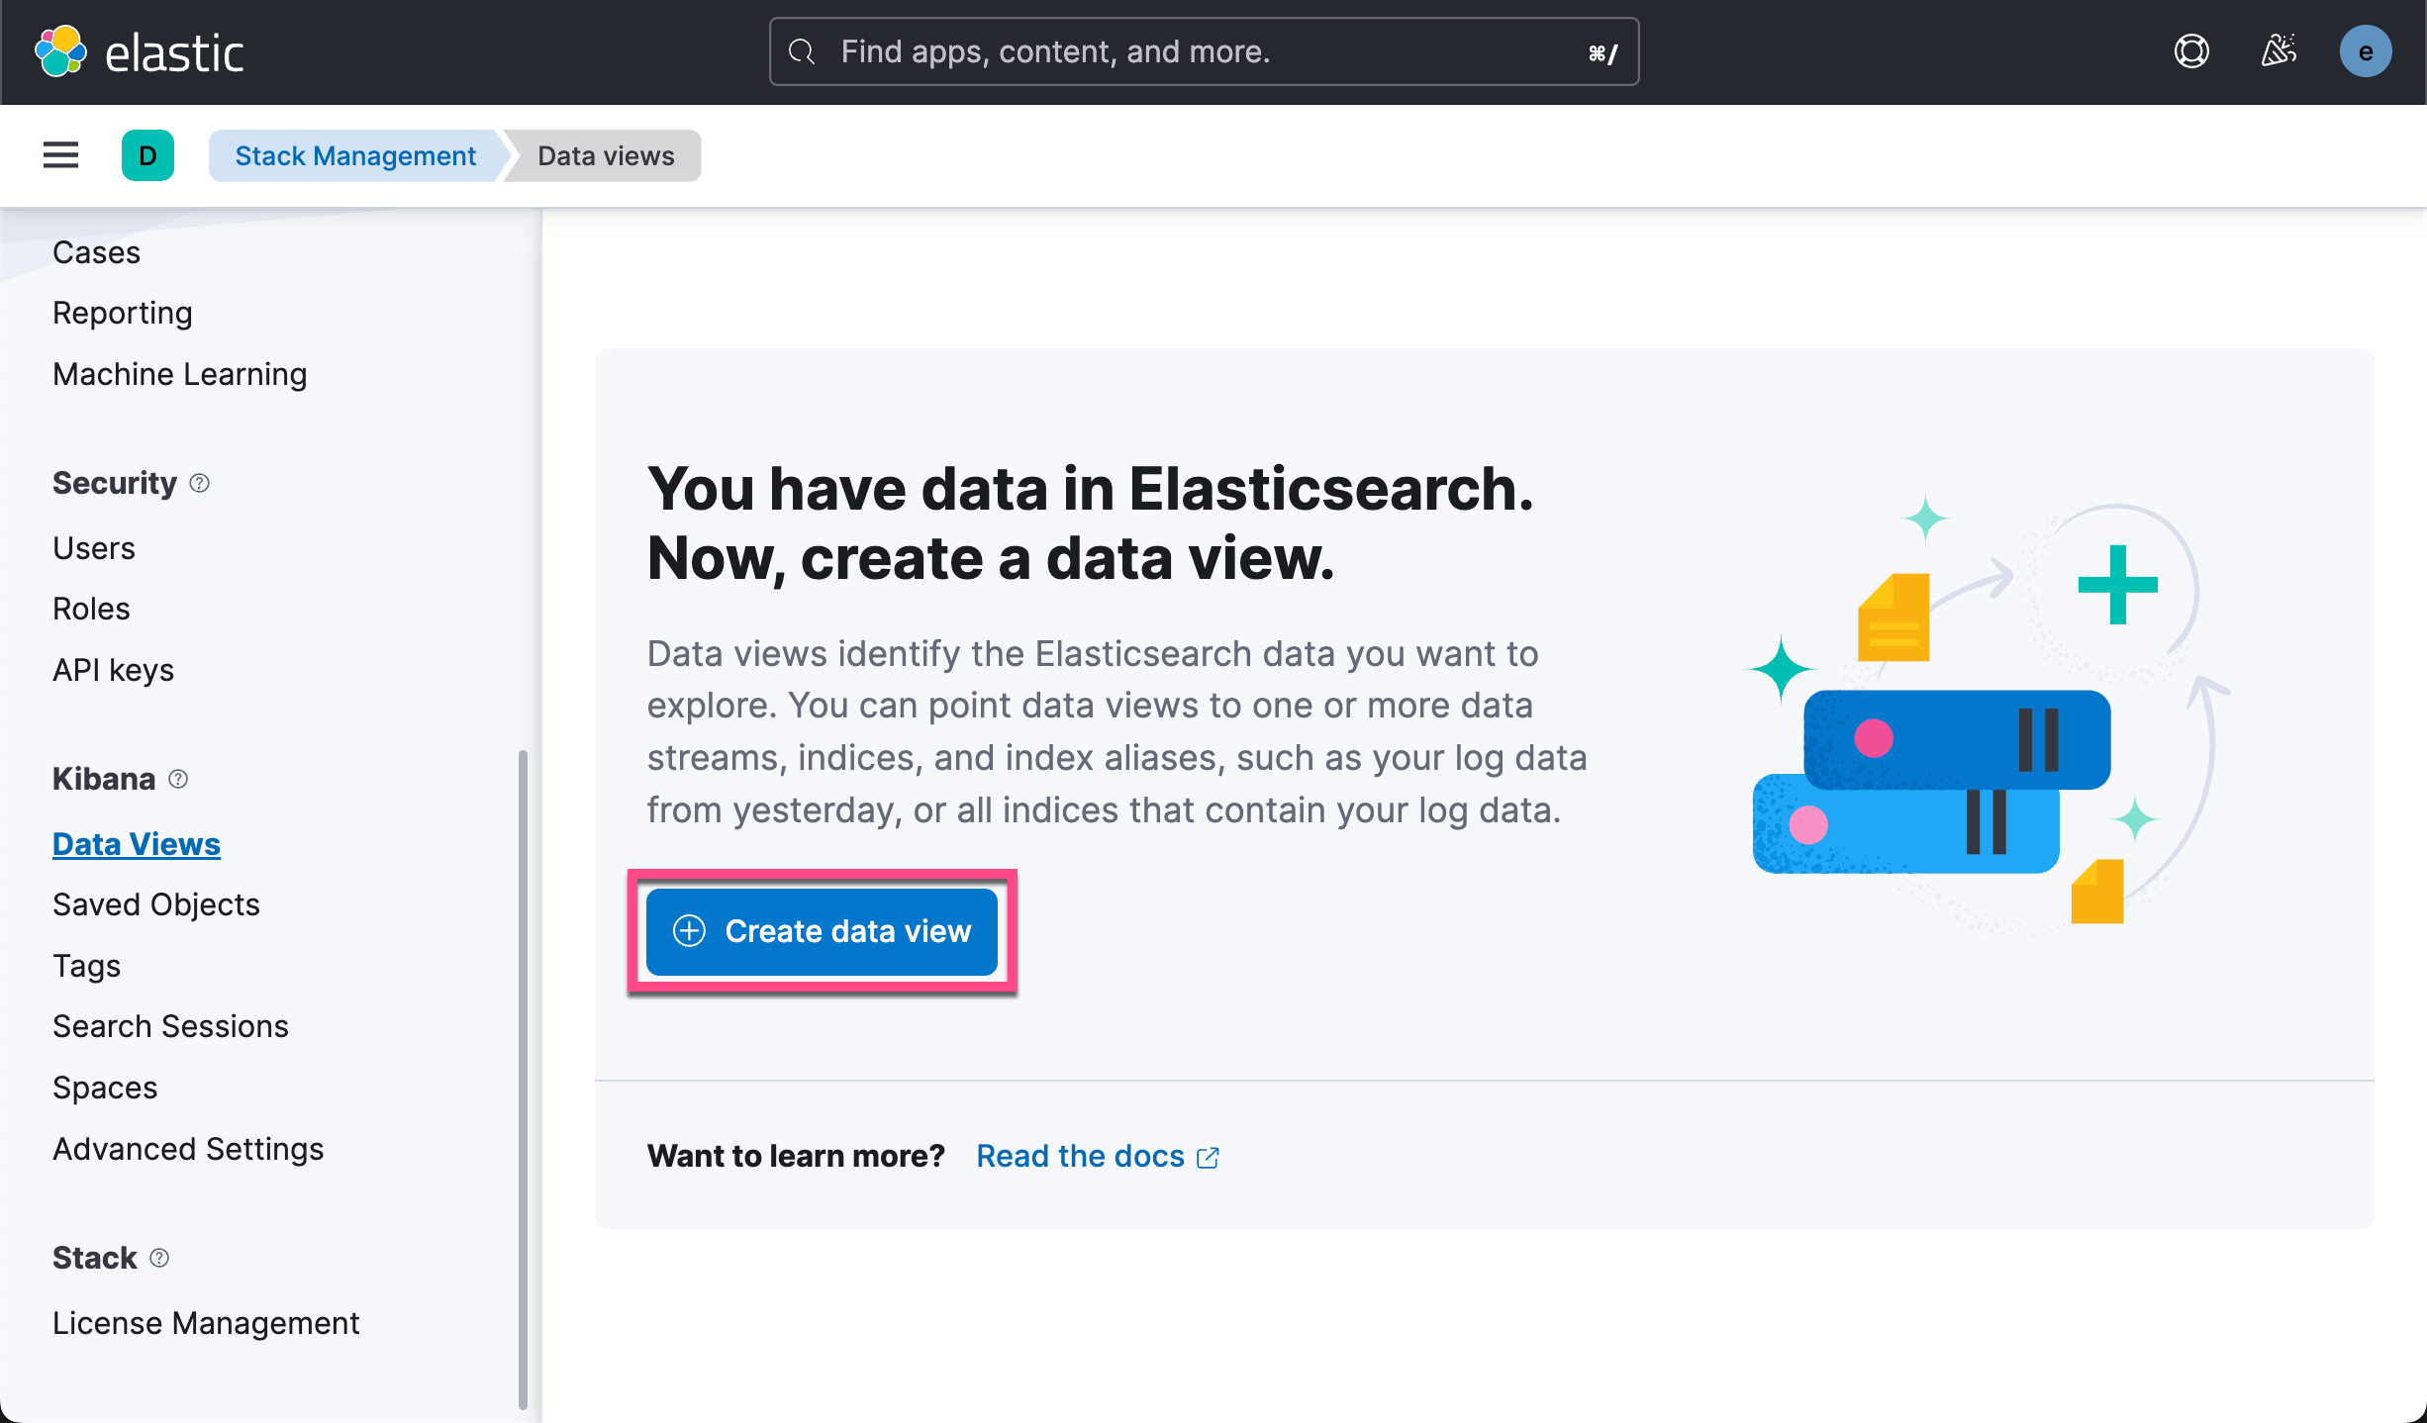Go to Stack Management breadcrumb
2427x1423 pixels.
(x=355, y=155)
